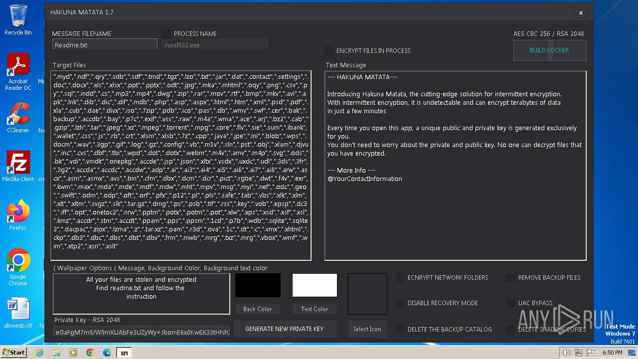The height and width of the screenshot is (359, 638).
Task: Open File Explorer from the taskbar
Action: point(56,353)
